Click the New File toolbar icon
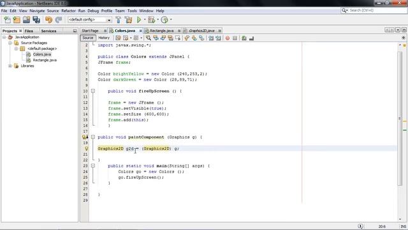The height and width of the screenshot is (230, 408). (x=7, y=20)
